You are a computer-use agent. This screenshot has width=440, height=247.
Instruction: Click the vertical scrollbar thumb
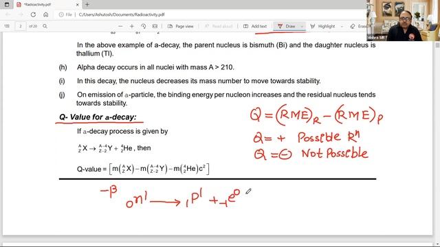click(x=437, y=45)
